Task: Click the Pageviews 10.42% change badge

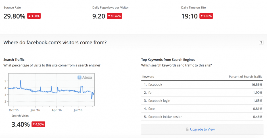Action: [114, 16]
